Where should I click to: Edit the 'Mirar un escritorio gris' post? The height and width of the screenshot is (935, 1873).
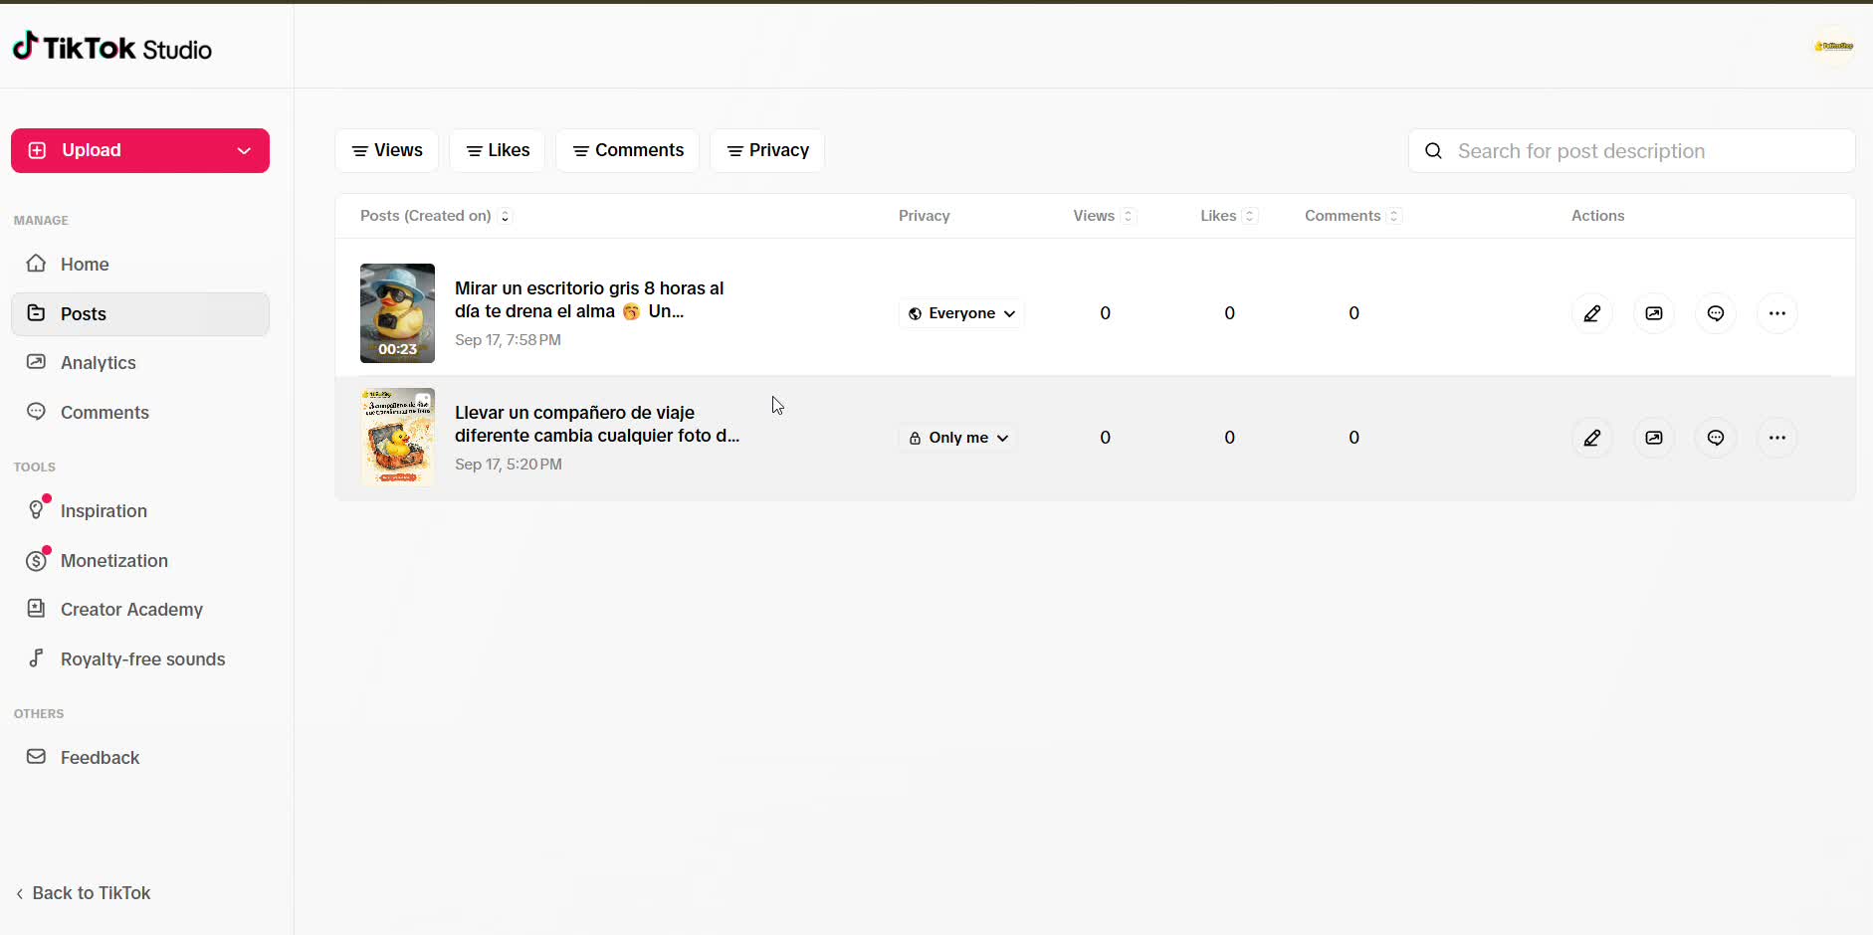[x=1592, y=313]
